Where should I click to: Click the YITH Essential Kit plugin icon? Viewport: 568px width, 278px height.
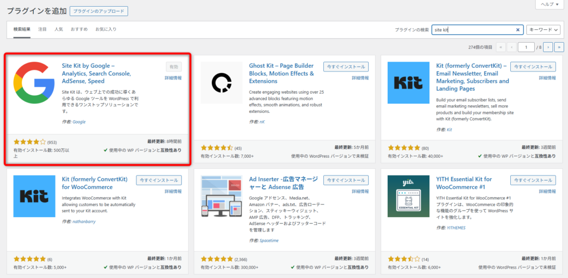409,196
